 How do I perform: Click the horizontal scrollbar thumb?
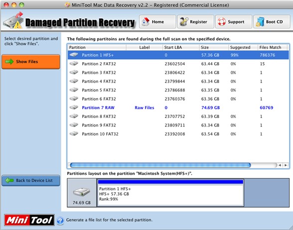tap(160, 165)
